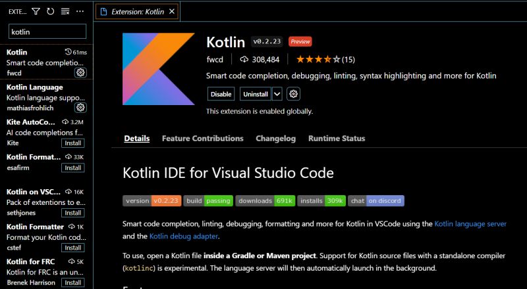527x289 pixels.
Task: Click the 1K download count icon
Action: pyautogui.click(x=72, y=227)
